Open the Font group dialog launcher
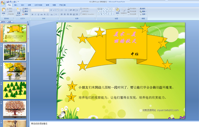The image size is (199, 127). pyautogui.click(x=58, y=18)
